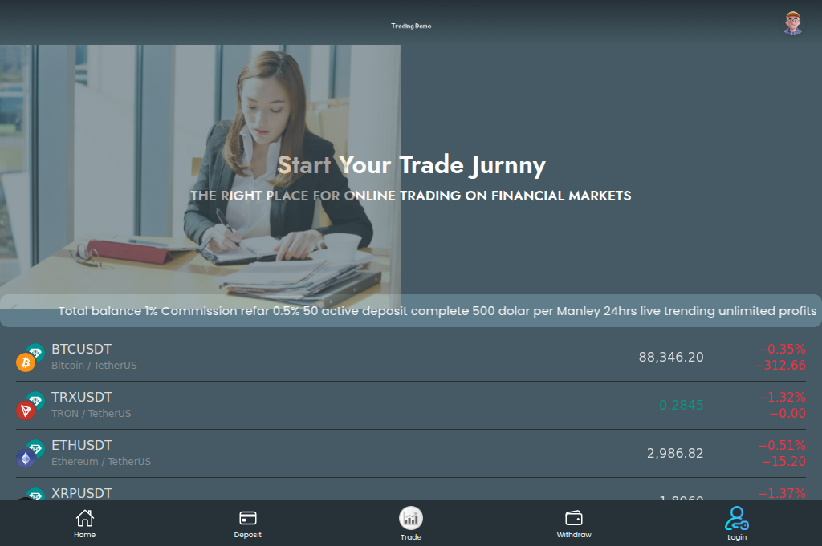Click the green 0.2845 TRX price
This screenshot has height=546, width=822.
tap(682, 406)
